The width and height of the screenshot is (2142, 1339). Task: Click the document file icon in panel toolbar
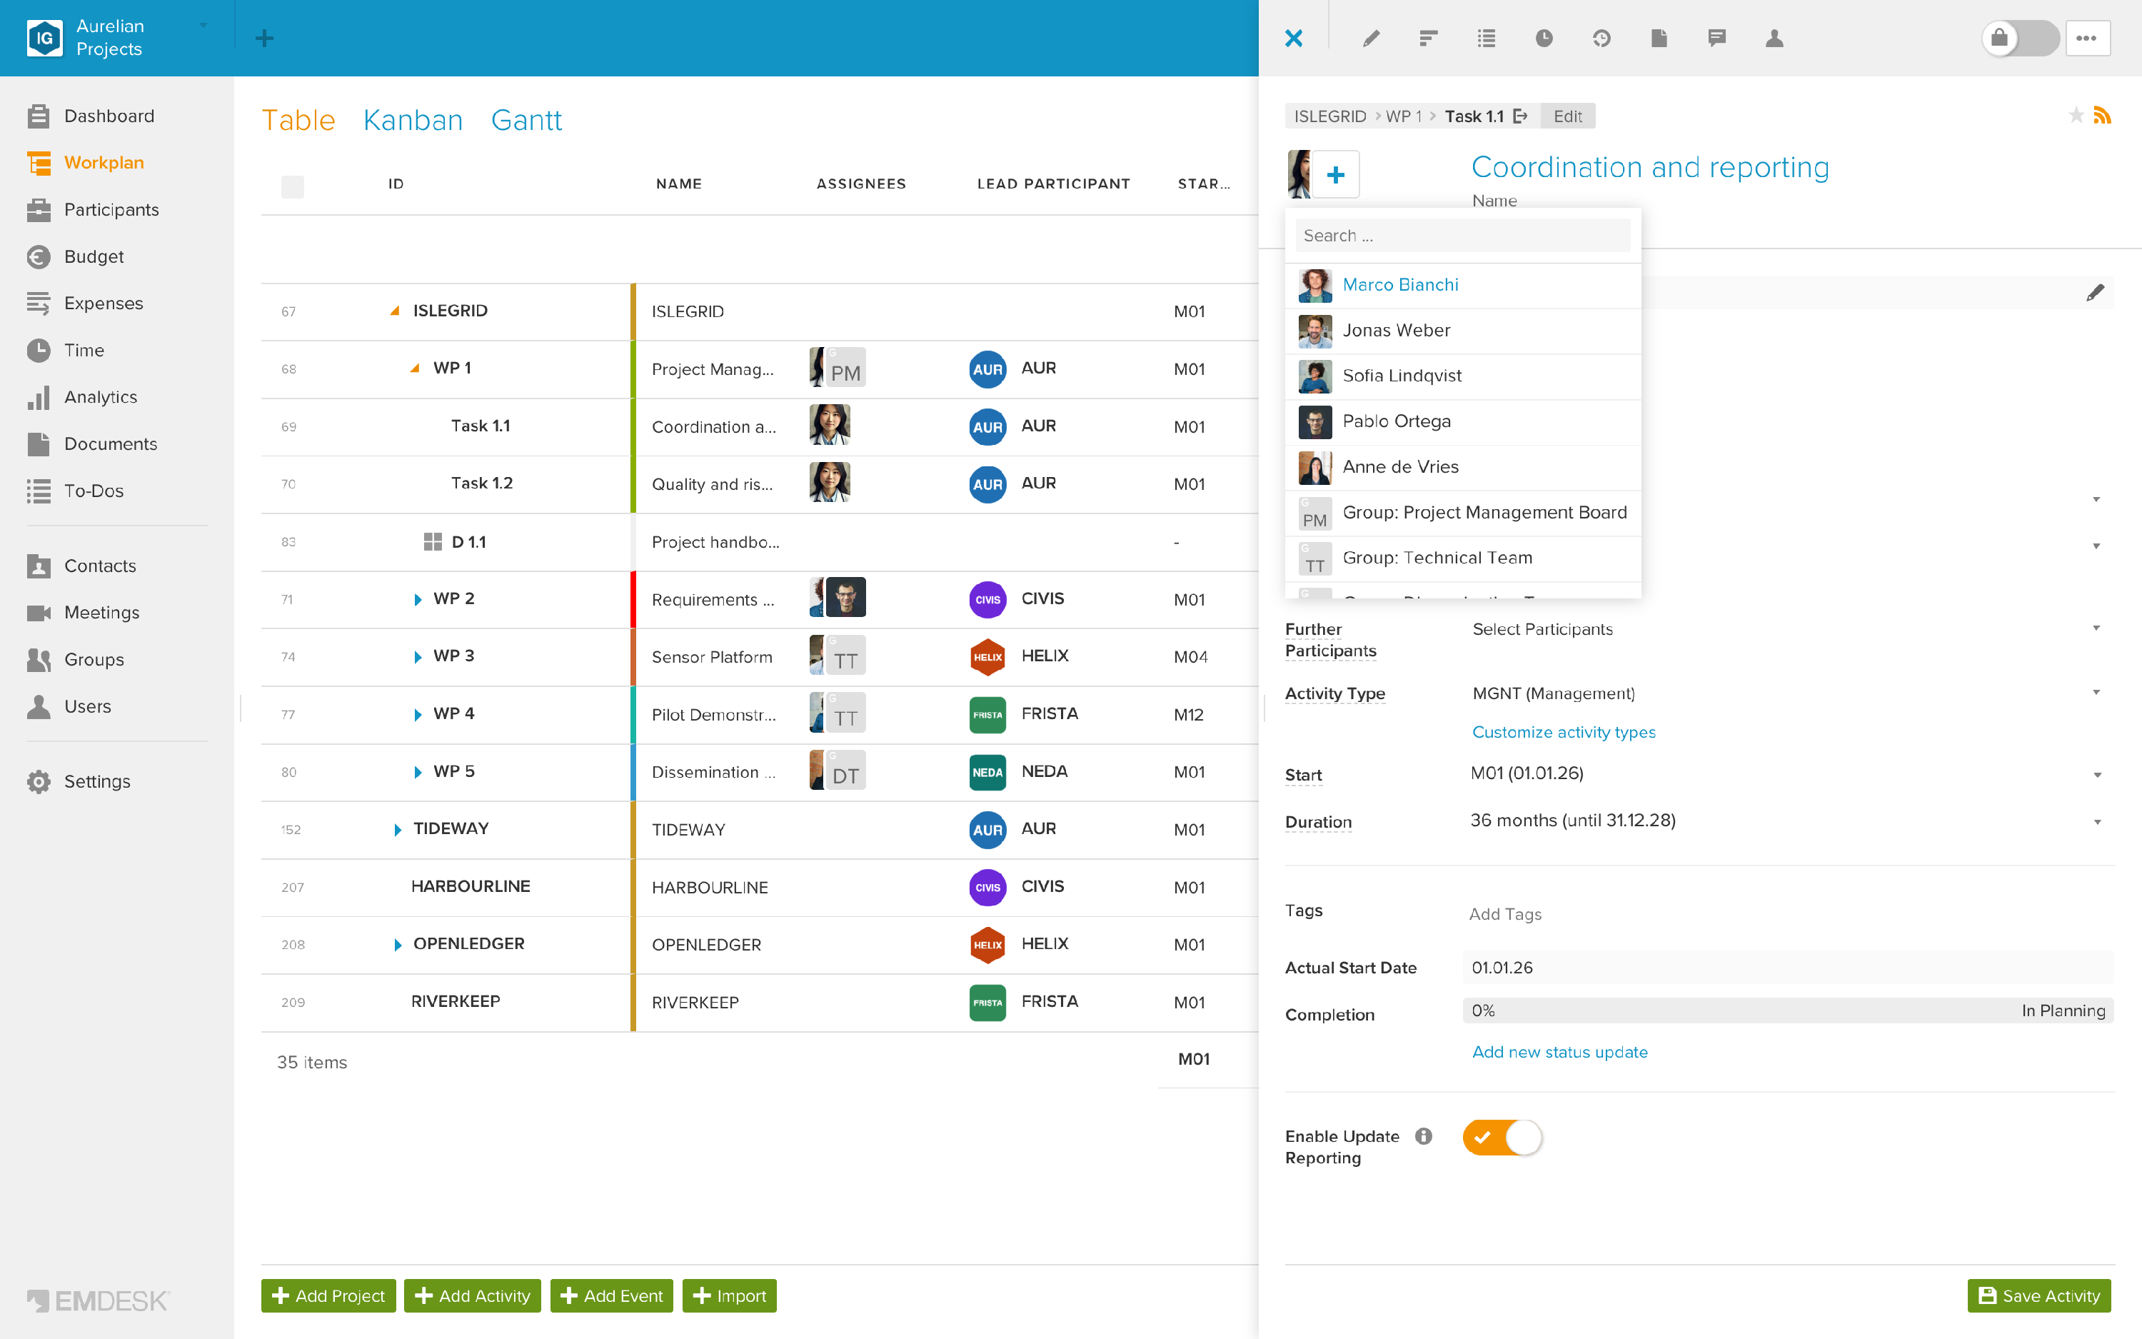[x=1659, y=38]
